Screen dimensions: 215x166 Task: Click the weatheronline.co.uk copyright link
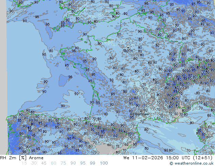pos(192,163)
